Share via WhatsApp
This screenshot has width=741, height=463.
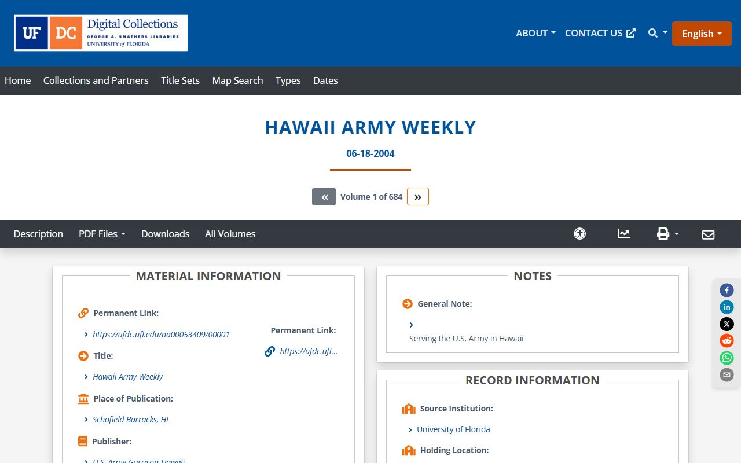[x=727, y=358]
